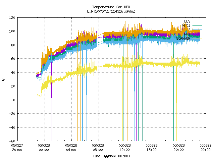This screenshot has height=159, width=212.
Task: Click the "°C" y-axis unit label
Action: coord(4,79)
